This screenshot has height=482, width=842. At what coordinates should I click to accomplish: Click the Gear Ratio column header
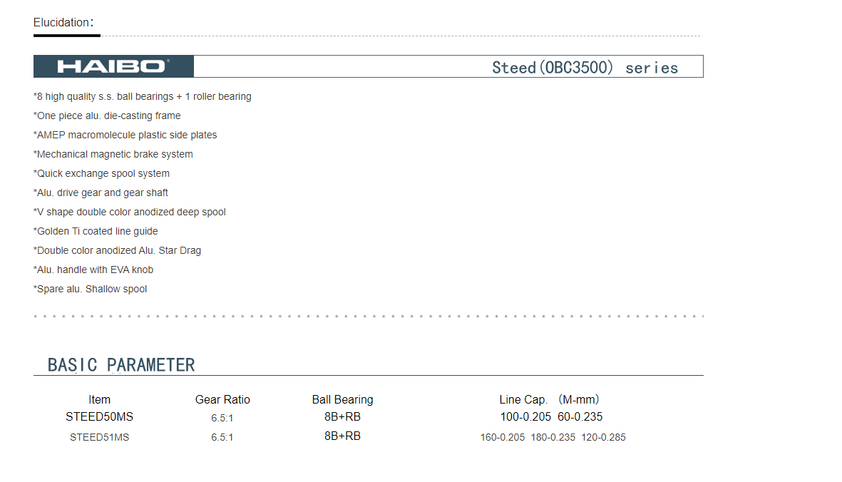(x=223, y=400)
